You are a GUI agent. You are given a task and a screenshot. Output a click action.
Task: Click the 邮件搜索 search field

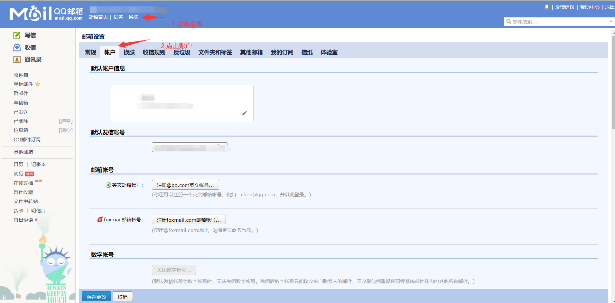click(x=559, y=22)
